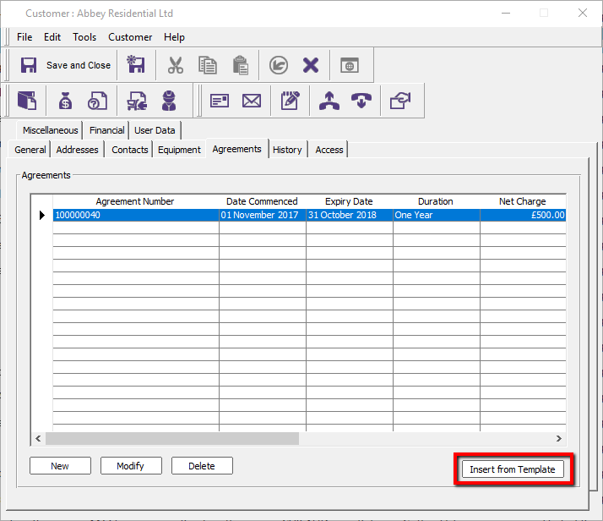Screen dimensions: 603x521
Task: Click the envelope email icon
Action: (x=252, y=101)
